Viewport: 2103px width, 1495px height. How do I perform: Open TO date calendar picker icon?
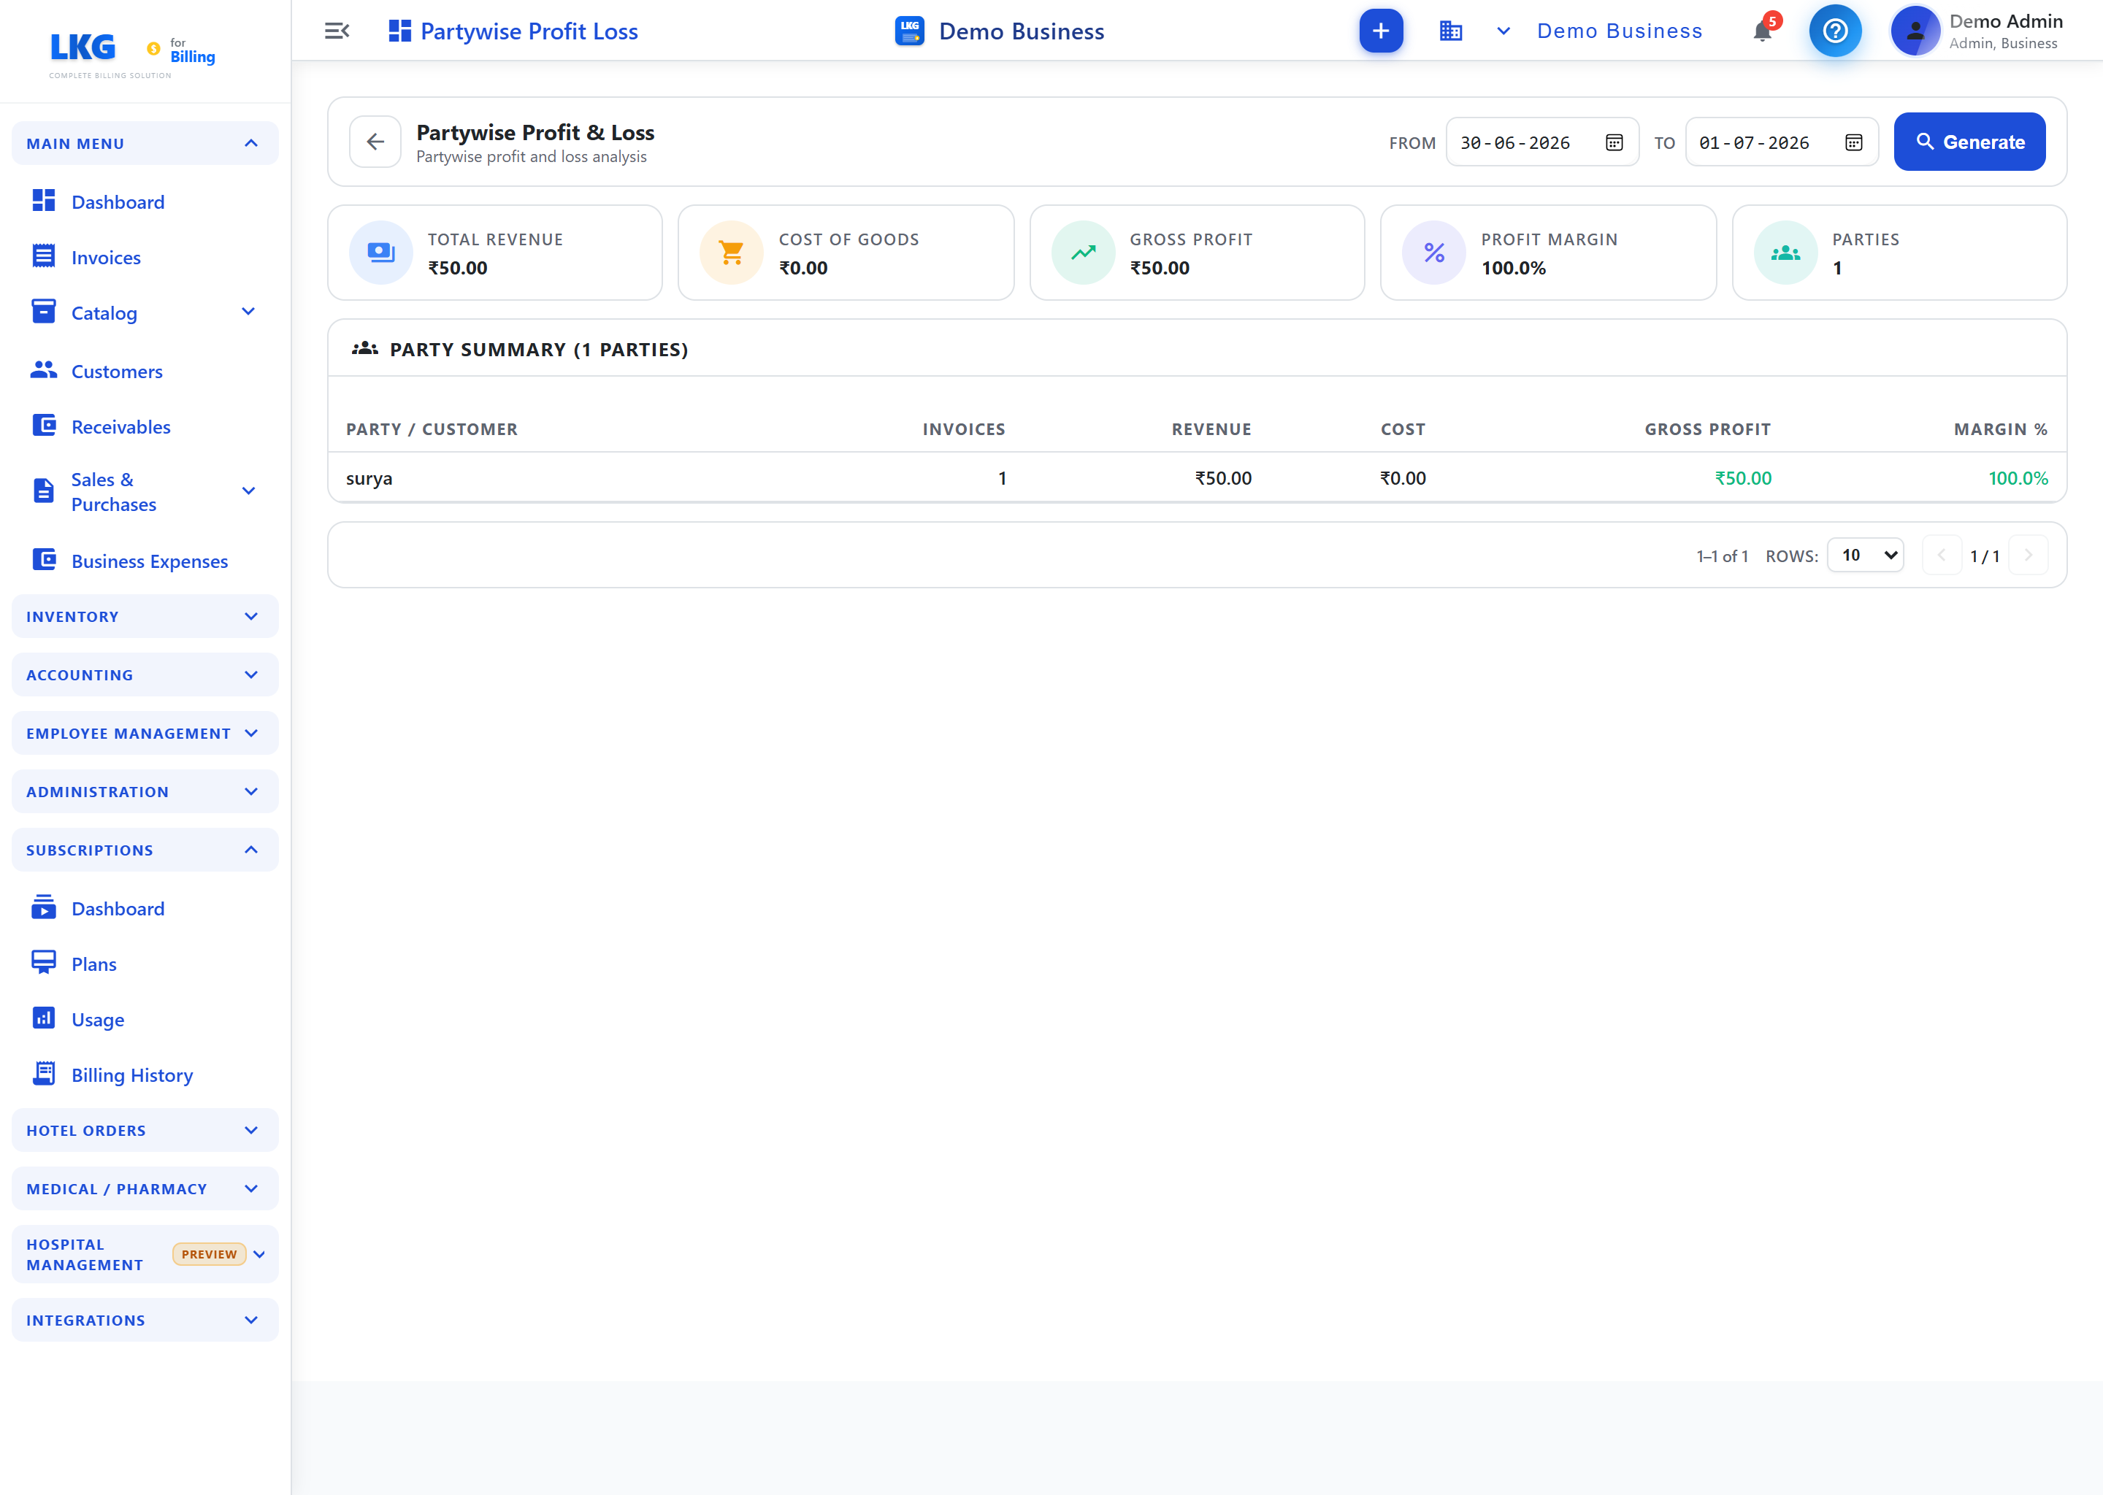1853,142
